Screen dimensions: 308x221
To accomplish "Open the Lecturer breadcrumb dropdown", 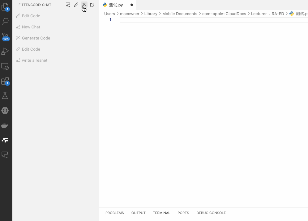I will pos(259,14).
